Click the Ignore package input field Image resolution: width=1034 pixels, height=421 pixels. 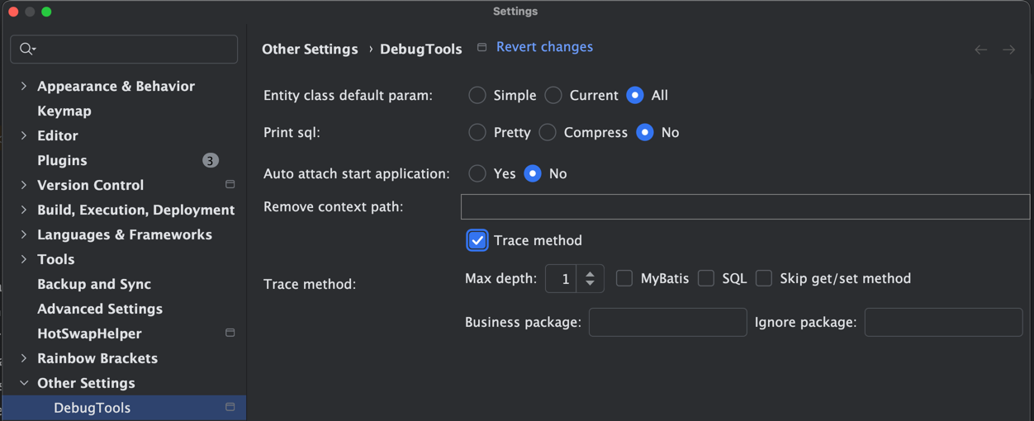point(943,322)
